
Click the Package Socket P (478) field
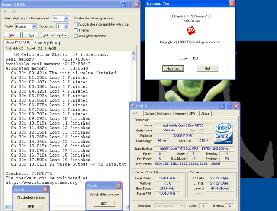(183, 135)
